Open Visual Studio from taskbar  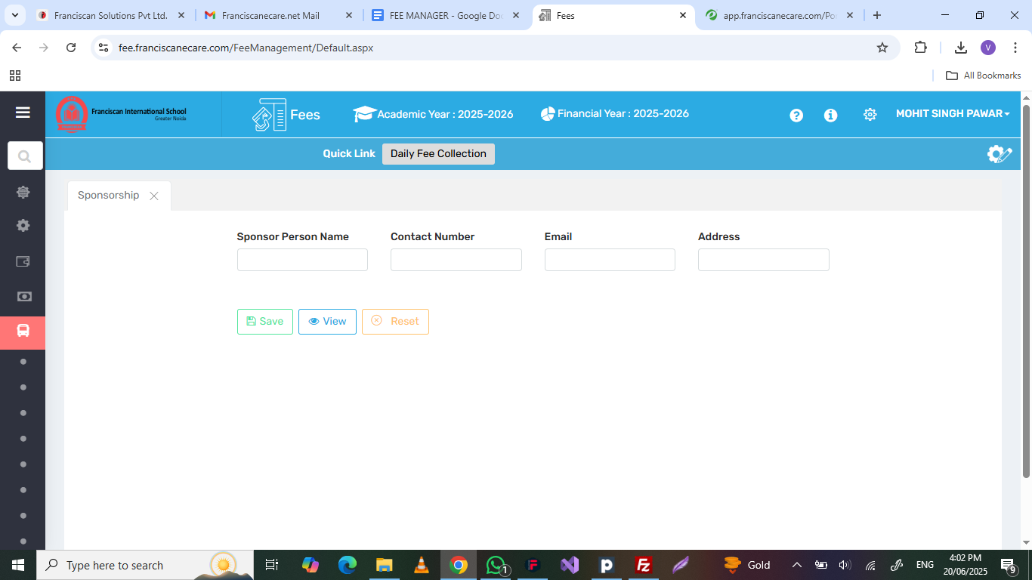coord(570,565)
